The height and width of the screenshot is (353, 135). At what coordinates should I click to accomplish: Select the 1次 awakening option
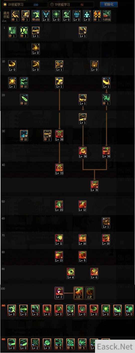[x=78, y=293]
